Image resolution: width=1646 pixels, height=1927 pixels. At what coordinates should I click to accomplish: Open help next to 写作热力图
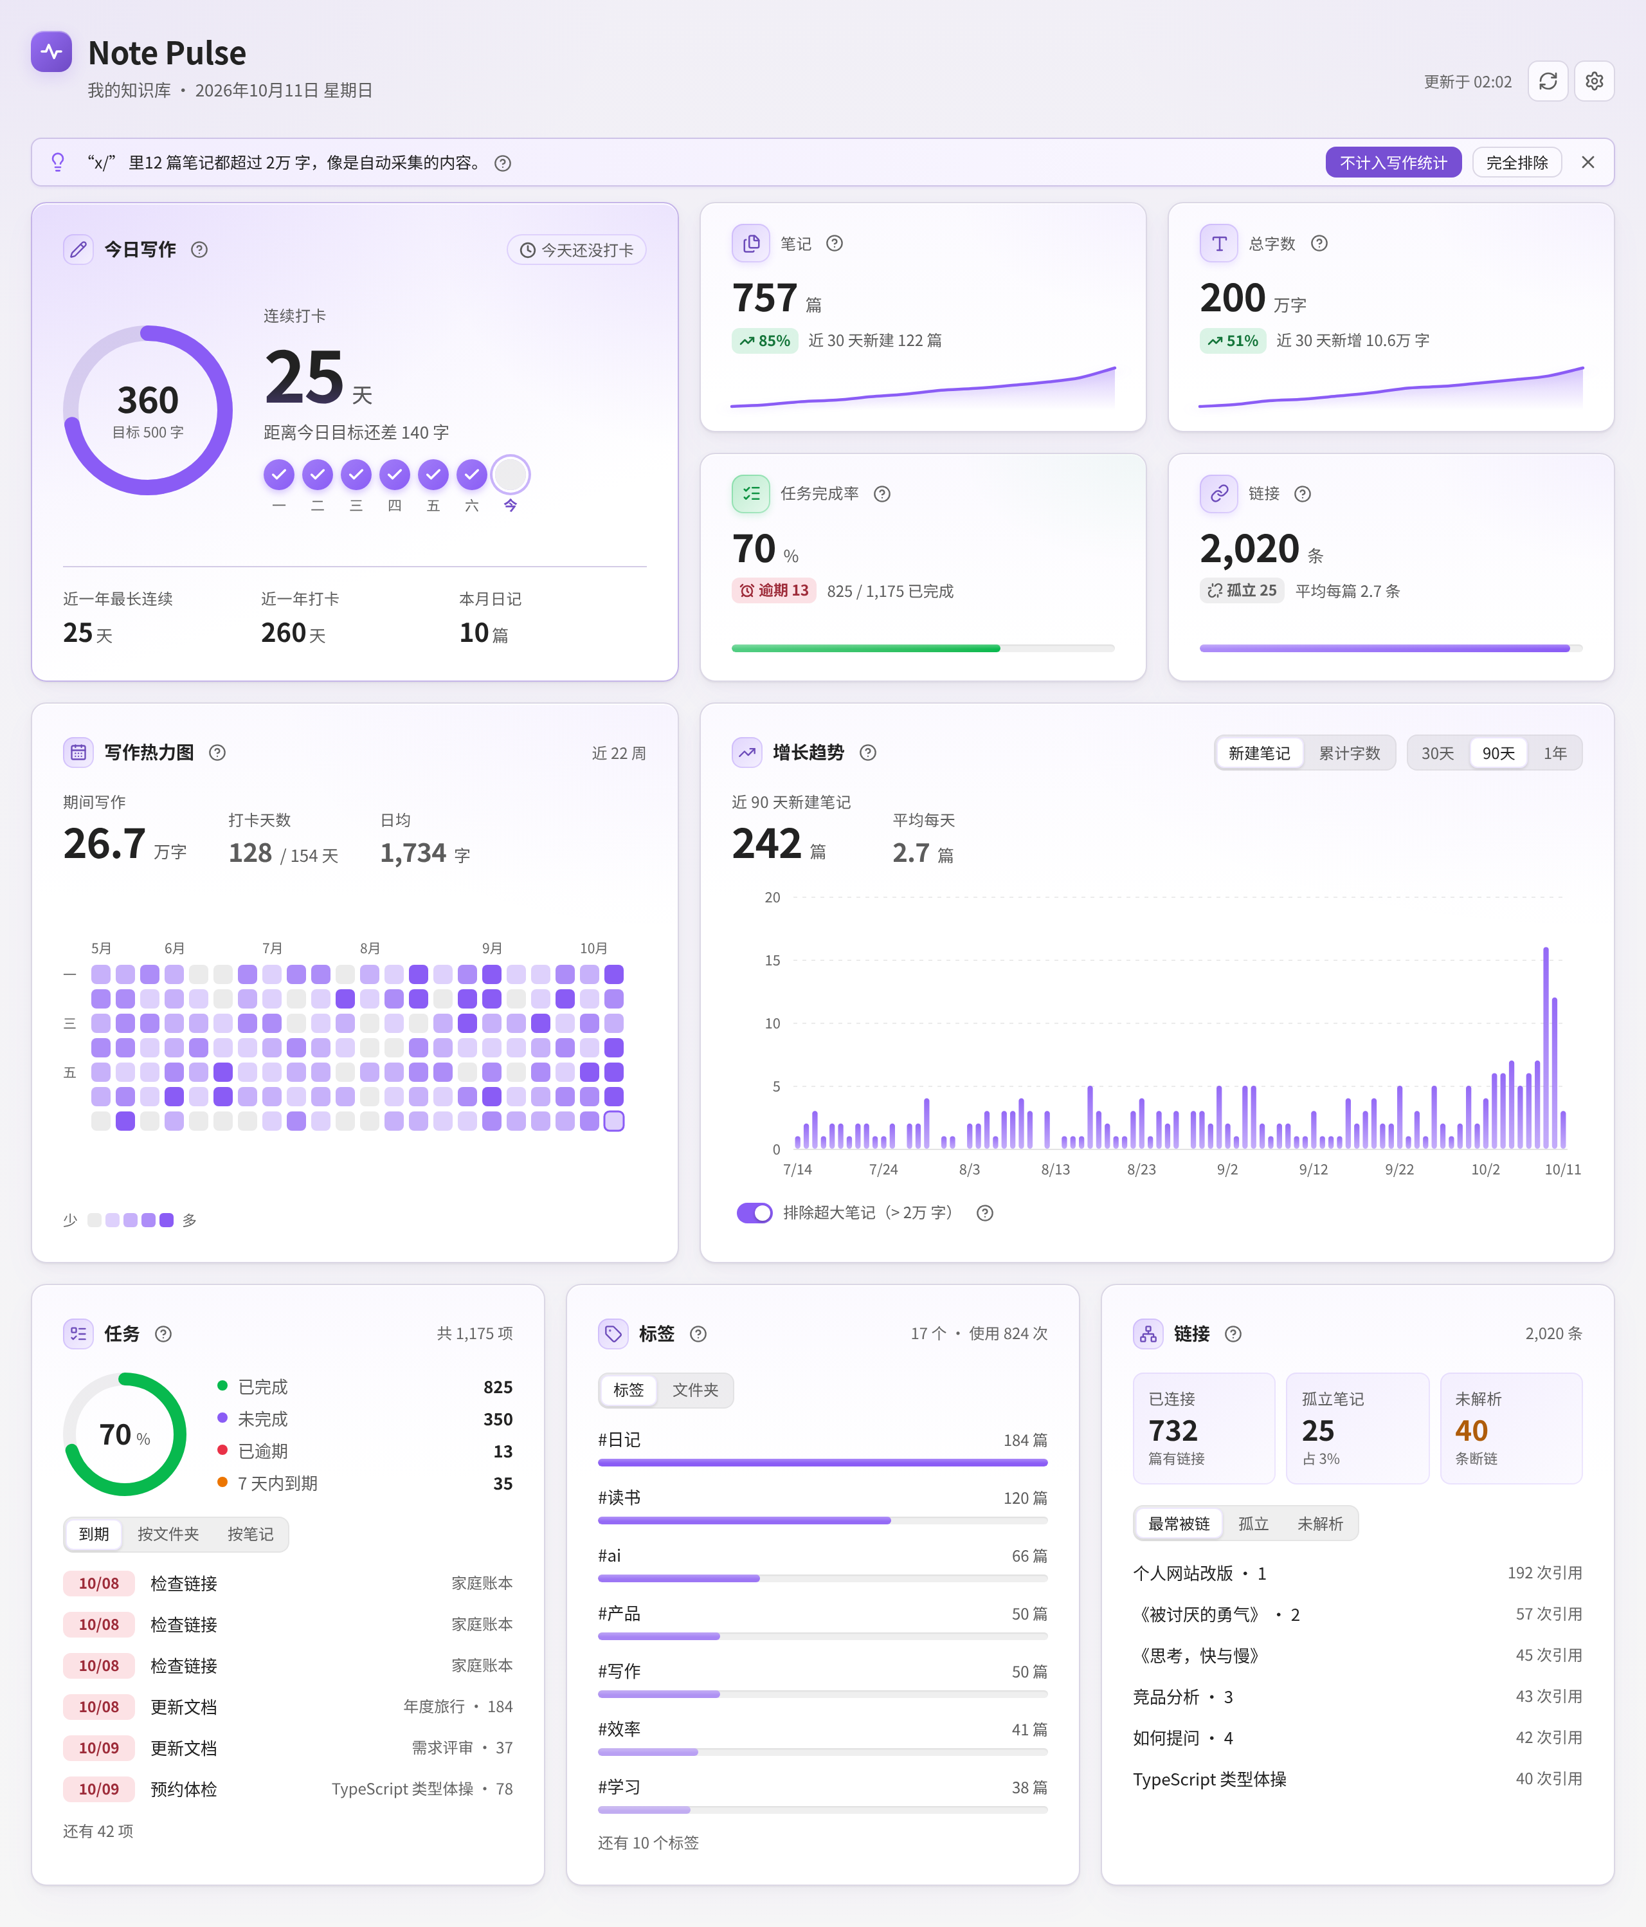click(217, 753)
